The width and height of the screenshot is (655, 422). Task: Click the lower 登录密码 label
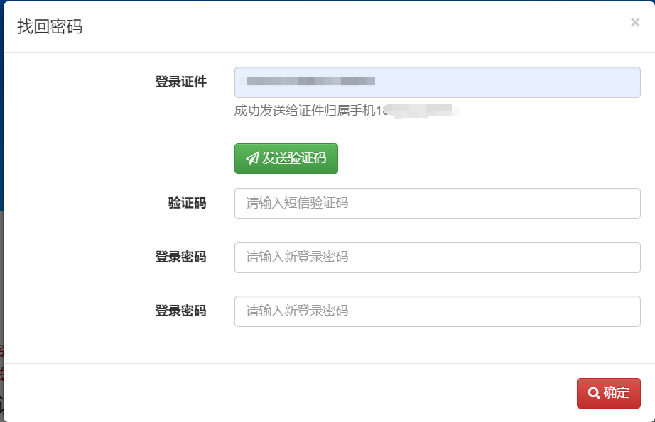(181, 311)
